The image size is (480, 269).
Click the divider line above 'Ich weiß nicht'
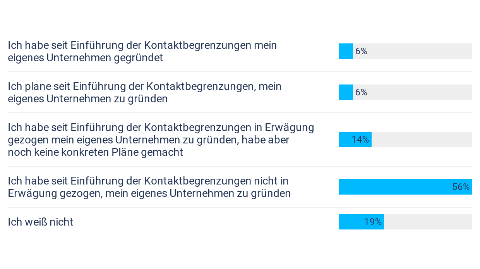click(x=240, y=207)
